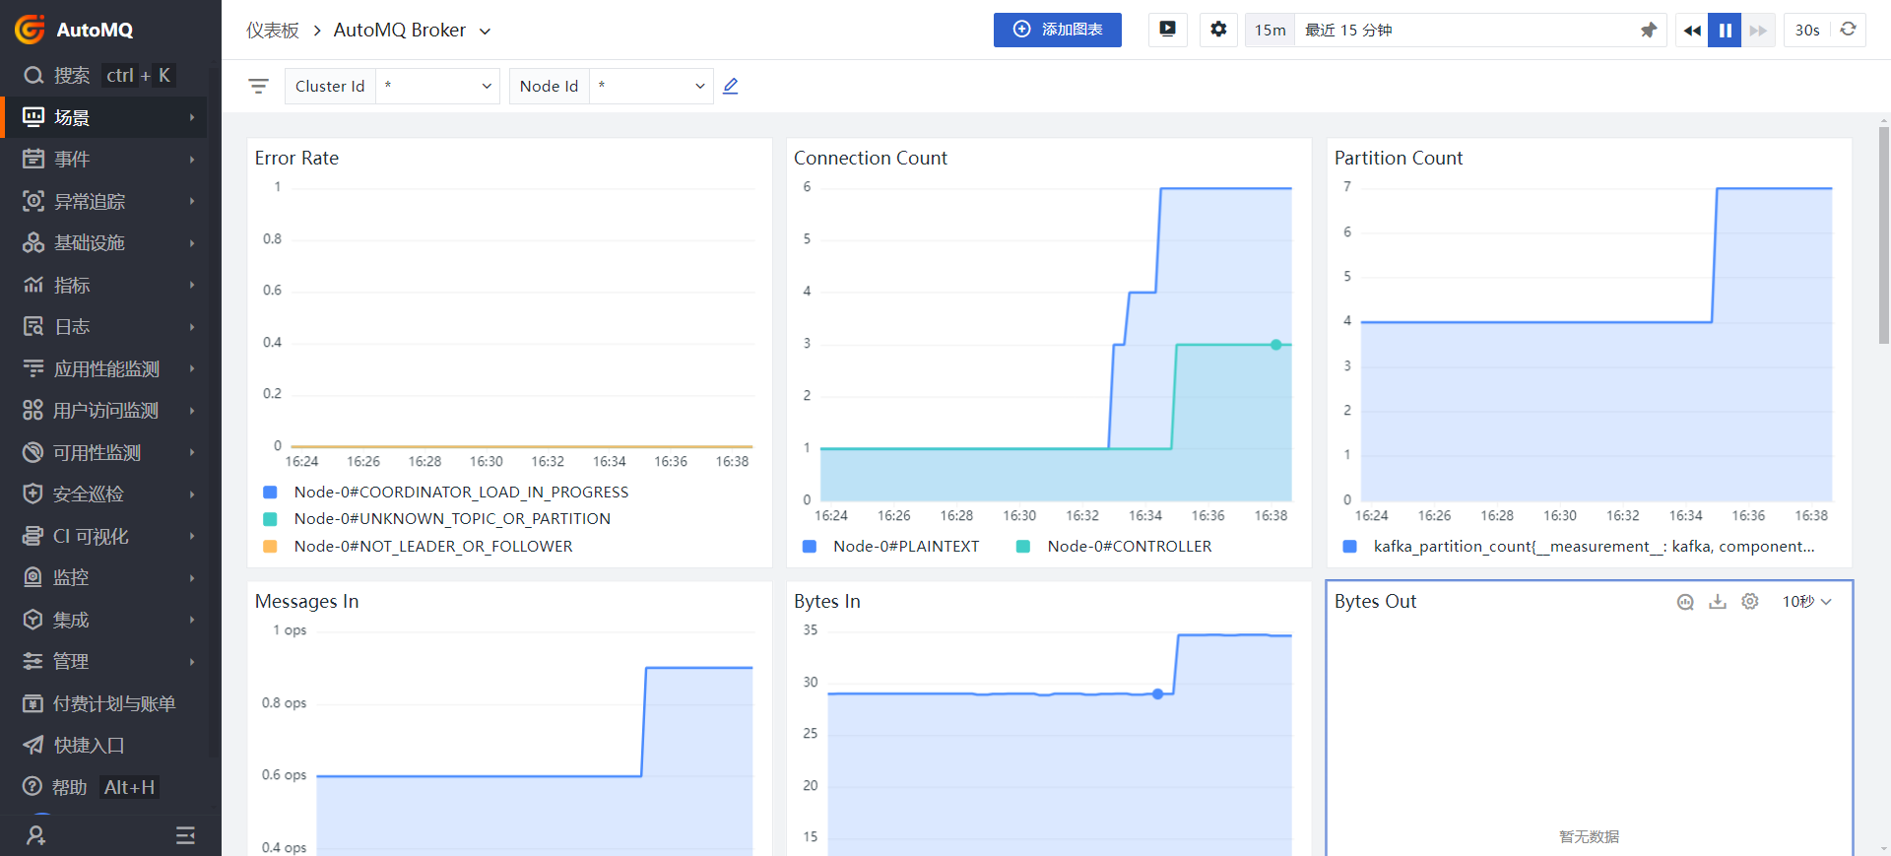The height and width of the screenshot is (856, 1891).
Task: Edit variables with the pencil icon
Action: click(731, 87)
